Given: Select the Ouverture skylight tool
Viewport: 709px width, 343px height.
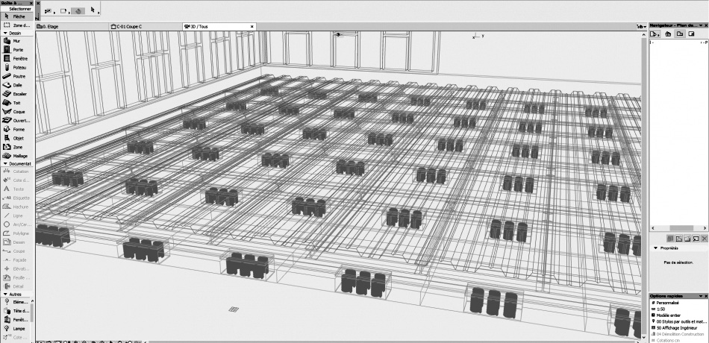Looking at the screenshot, I should coord(16,121).
